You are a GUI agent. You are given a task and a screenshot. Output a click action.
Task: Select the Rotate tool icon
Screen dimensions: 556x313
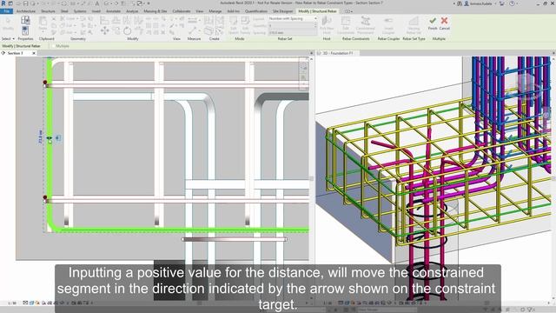point(128,31)
